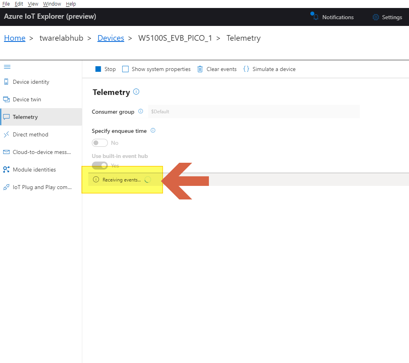The height and width of the screenshot is (363, 409).
Task: Toggle the Use built-in event hub switch
Action: point(99,166)
